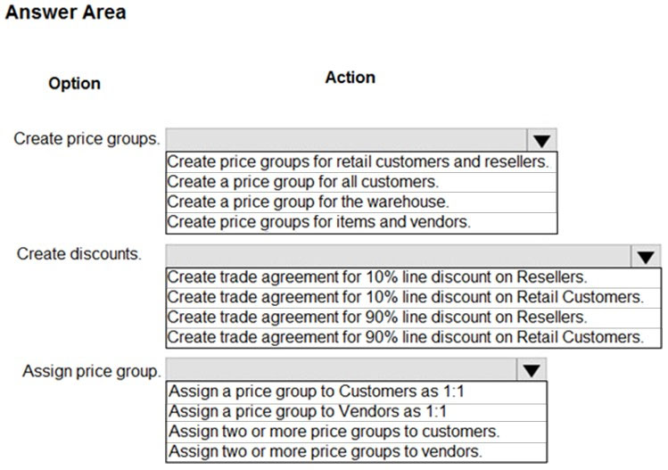Open the Assign price group dropdown arrow
Image resolution: width=668 pixels, height=470 pixels.
(x=532, y=370)
